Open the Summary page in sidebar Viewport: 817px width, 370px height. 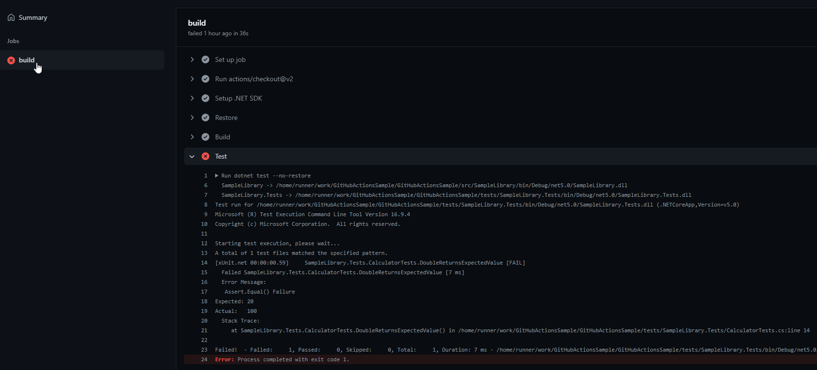coord(32,17)
